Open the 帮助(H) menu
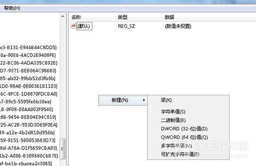256x166 pixels. click(12, 8)
